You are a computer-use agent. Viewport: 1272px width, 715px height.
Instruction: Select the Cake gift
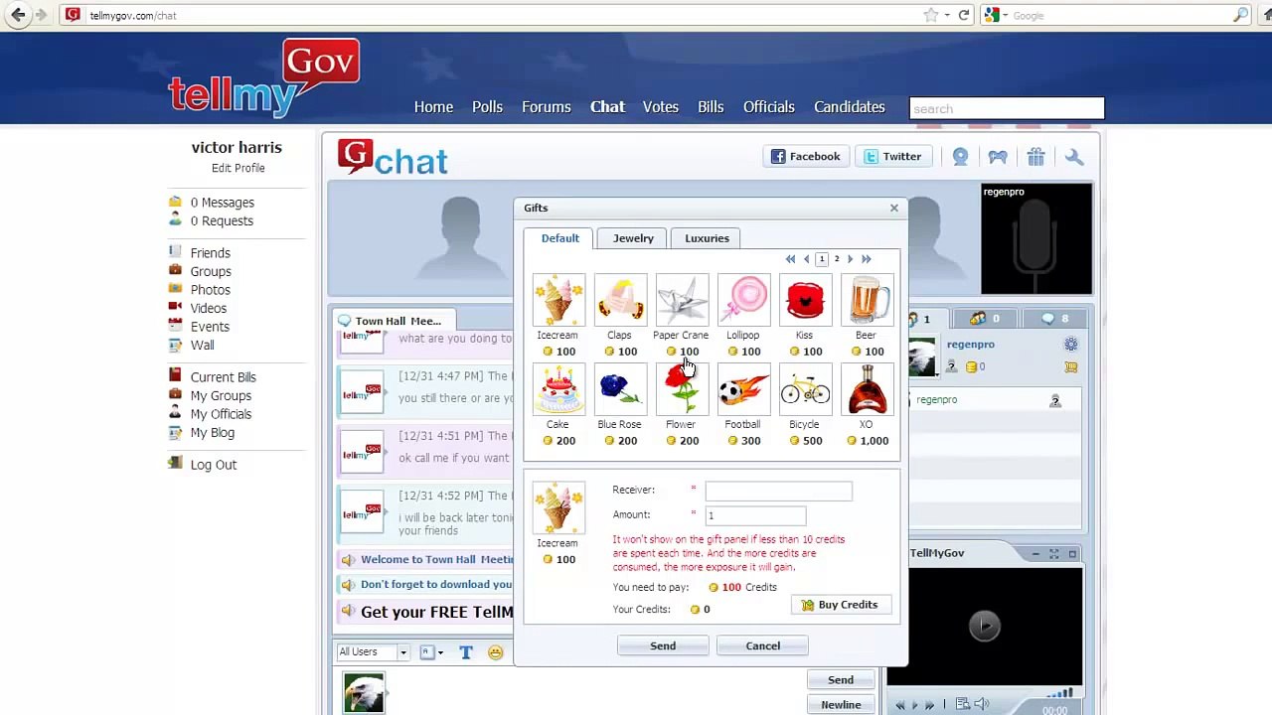[557, 390]
